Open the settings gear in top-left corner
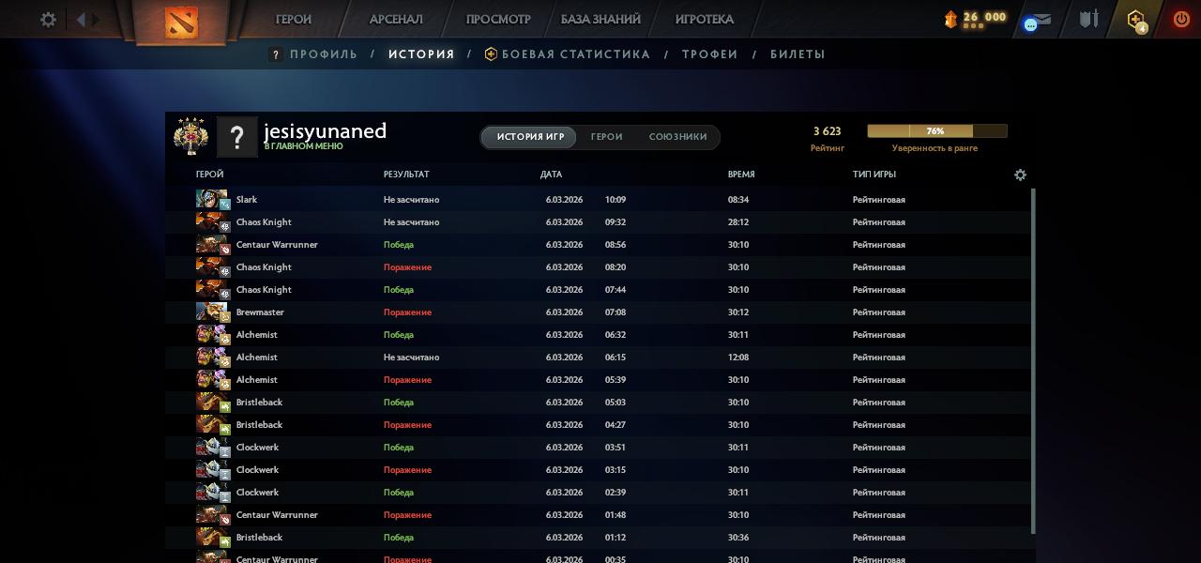 coord(48,20)
